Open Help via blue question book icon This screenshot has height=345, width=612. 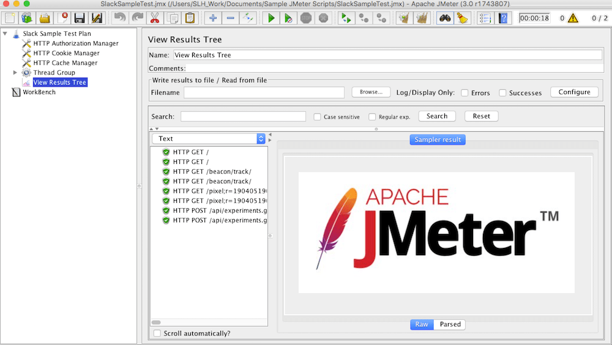point(503,18)
